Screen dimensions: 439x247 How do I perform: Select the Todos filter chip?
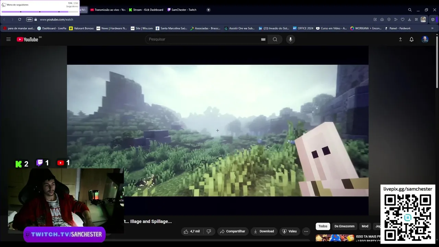pos(323,226)
